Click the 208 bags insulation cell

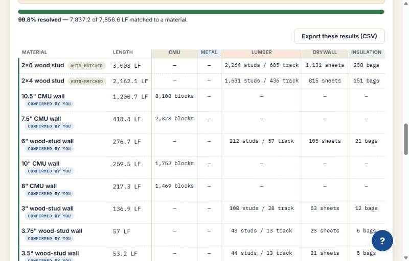(x=366, y=65)
